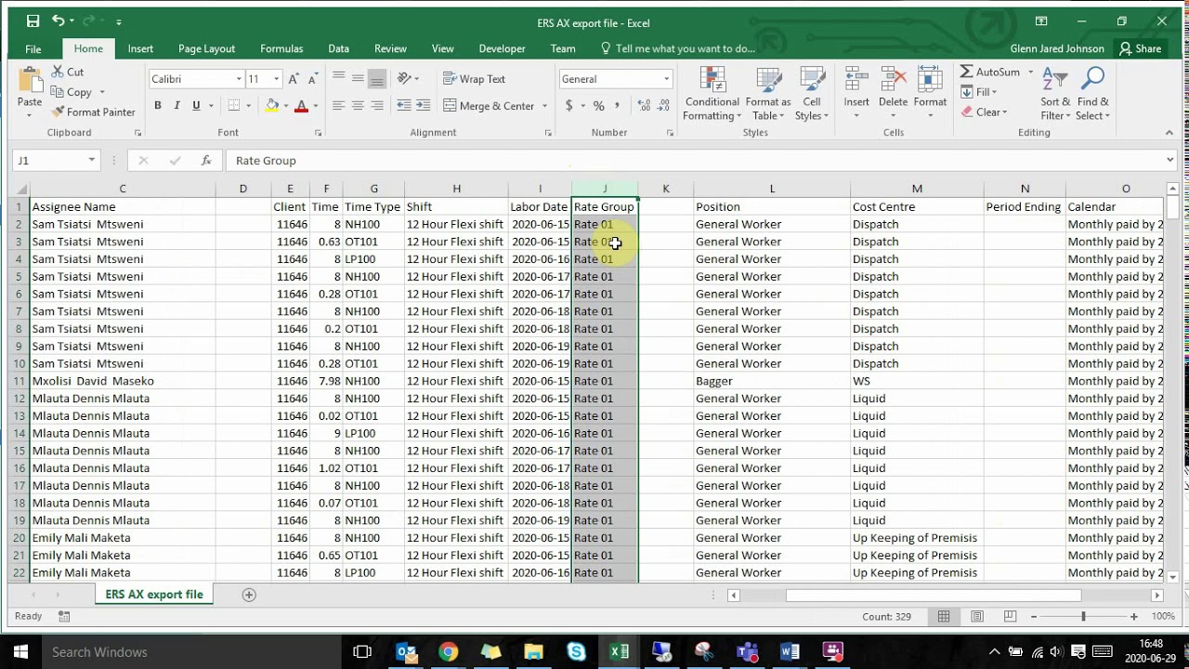Image resolution: width=1189 pixels, height=669 pixels.
Task: Toggle Bold formatting
Action: coord(158,106)
